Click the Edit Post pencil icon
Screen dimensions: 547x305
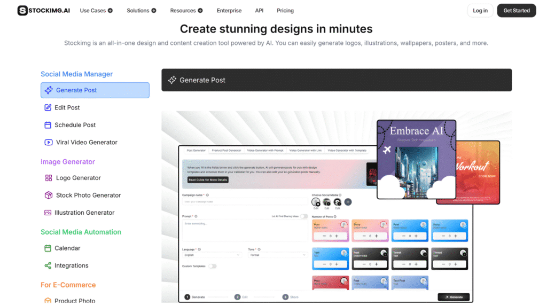(x=48, y=107)
